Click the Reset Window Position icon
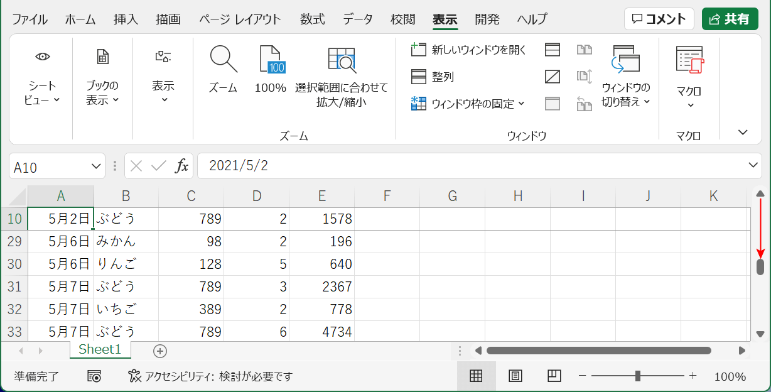Viewport: 771px width, 392px height. (x=585, y=104)
